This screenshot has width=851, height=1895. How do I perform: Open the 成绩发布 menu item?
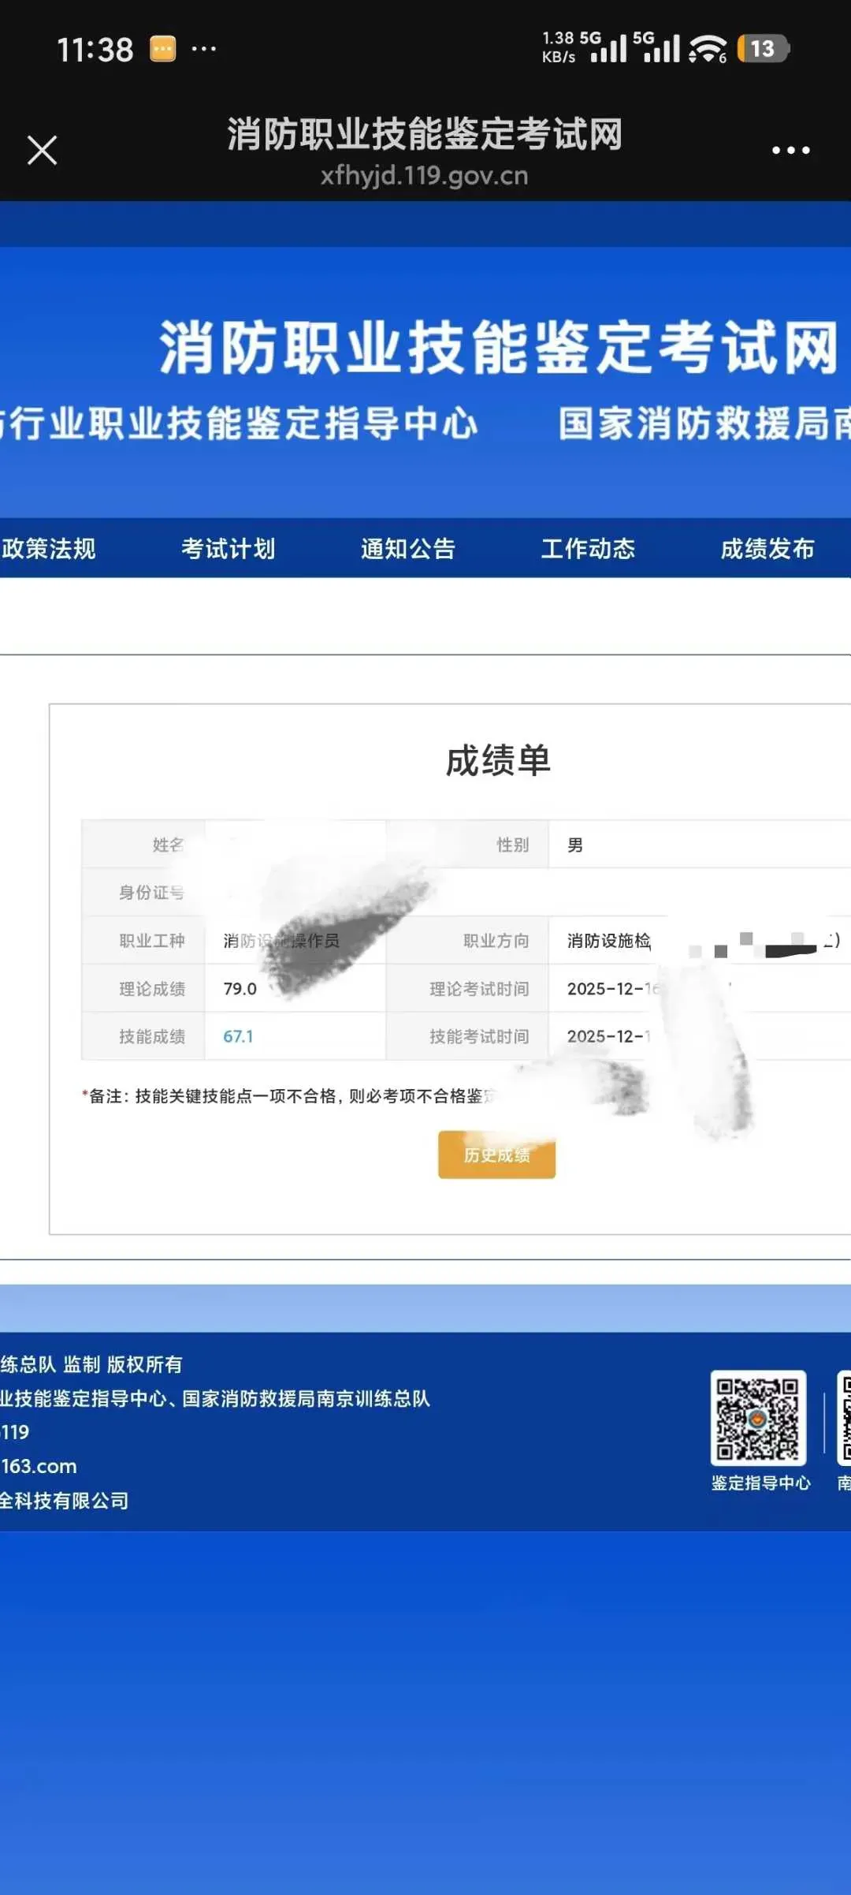click(767, 548)
